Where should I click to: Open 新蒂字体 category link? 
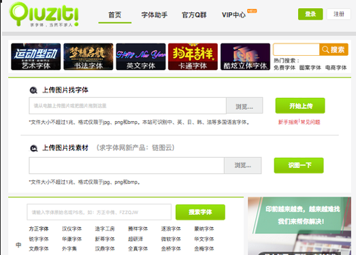105,239
